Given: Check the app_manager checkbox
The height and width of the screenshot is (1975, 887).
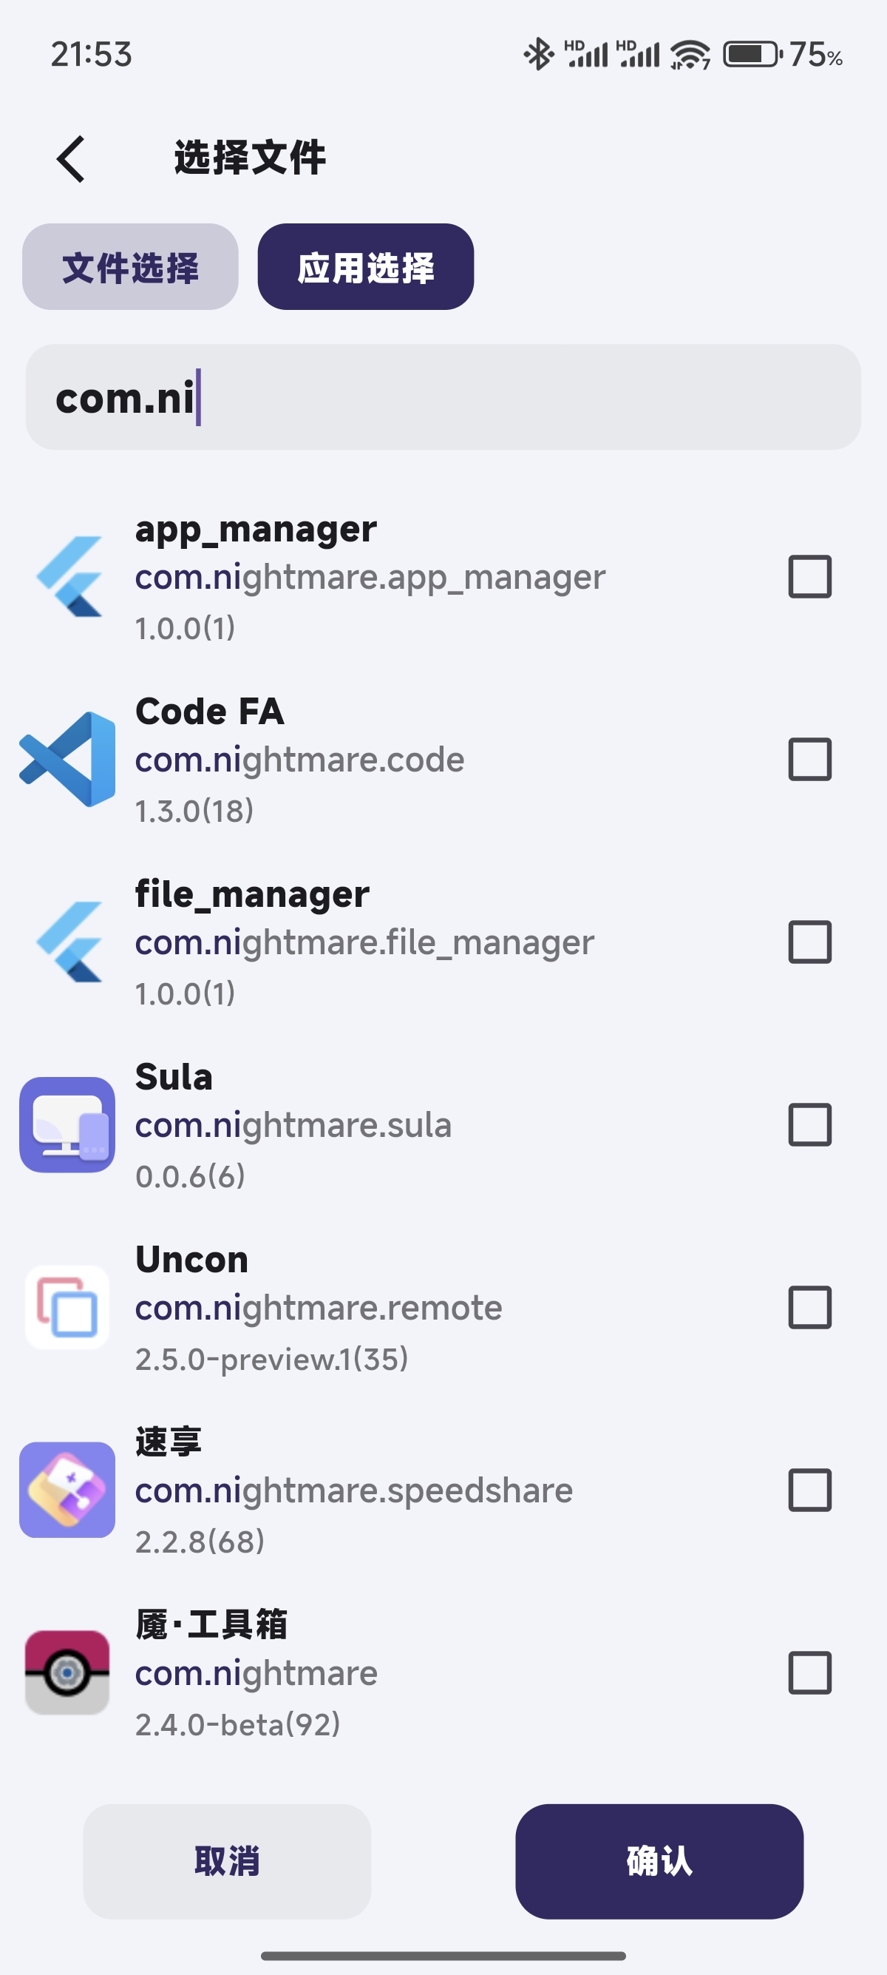Looking at the screenshot, I should coord(809,576).
